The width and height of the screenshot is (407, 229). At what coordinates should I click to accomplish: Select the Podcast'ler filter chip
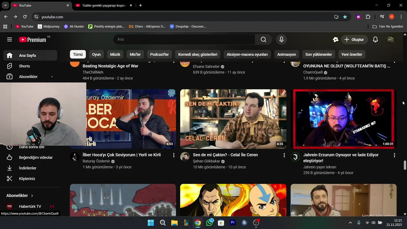pyautogui.click(x=159, y=54)
